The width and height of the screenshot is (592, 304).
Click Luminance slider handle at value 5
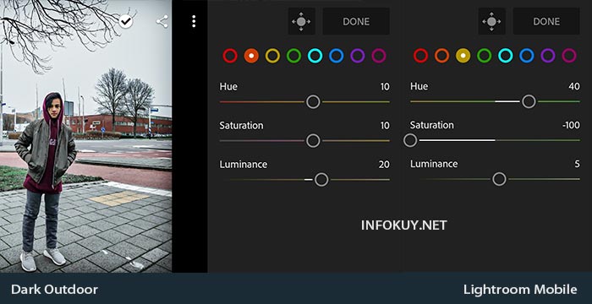coord(499,179)
